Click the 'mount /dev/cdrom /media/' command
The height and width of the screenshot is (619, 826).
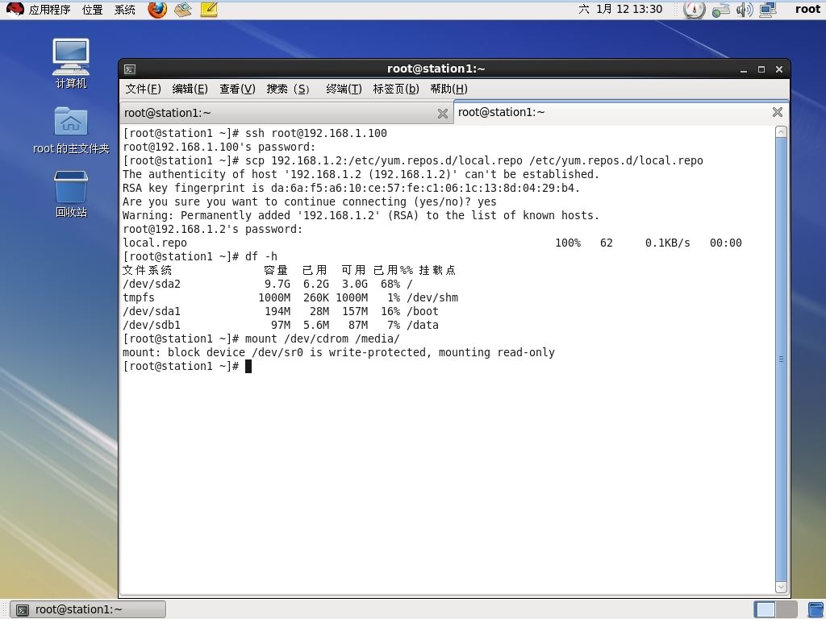click(x=323, y=339)
